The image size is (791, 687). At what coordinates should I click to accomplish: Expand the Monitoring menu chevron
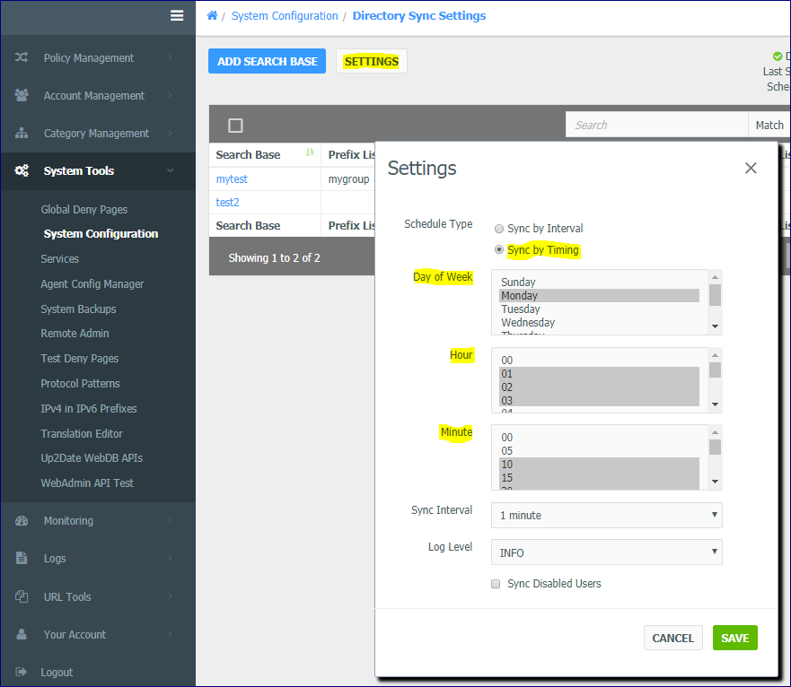170,520
